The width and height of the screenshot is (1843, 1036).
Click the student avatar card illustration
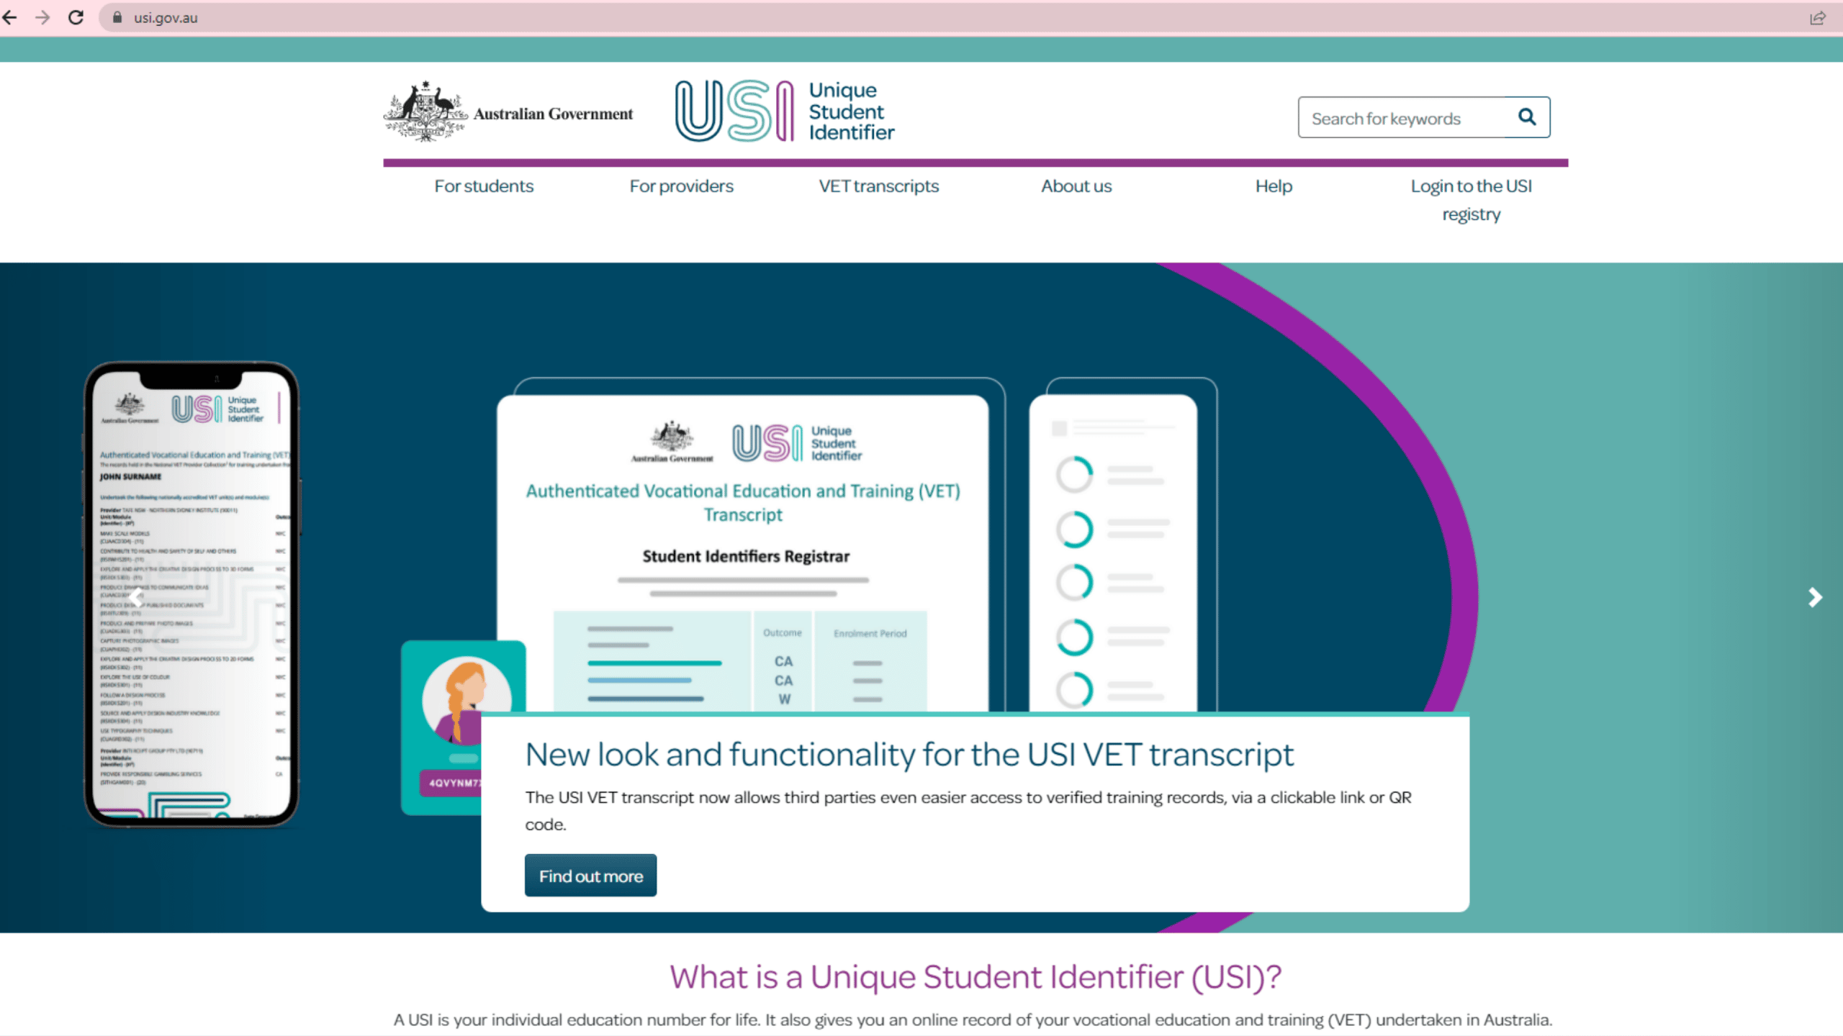(x=464, y=727)
